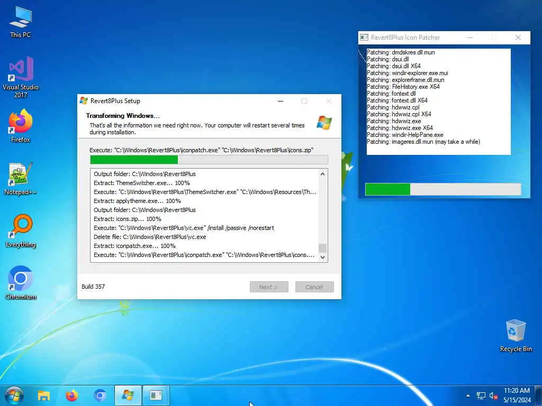Screen dimensions: 542x406
Task: Click Windows flag logo in setup header
Action: pyautogui.click(x=324, y=123)
